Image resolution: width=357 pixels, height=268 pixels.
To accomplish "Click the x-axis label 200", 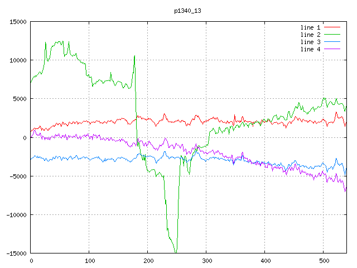I will (148, 261).
